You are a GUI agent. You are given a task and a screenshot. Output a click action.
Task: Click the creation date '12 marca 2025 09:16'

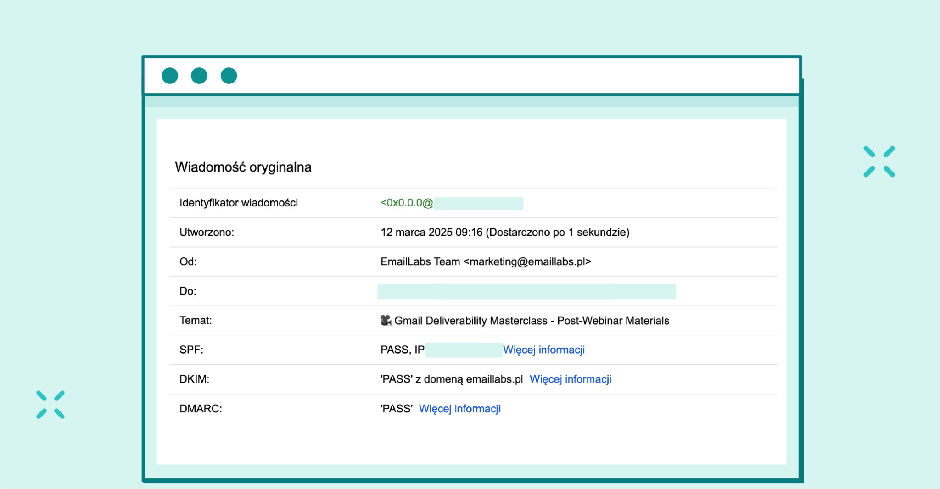[x=431, y=232]
